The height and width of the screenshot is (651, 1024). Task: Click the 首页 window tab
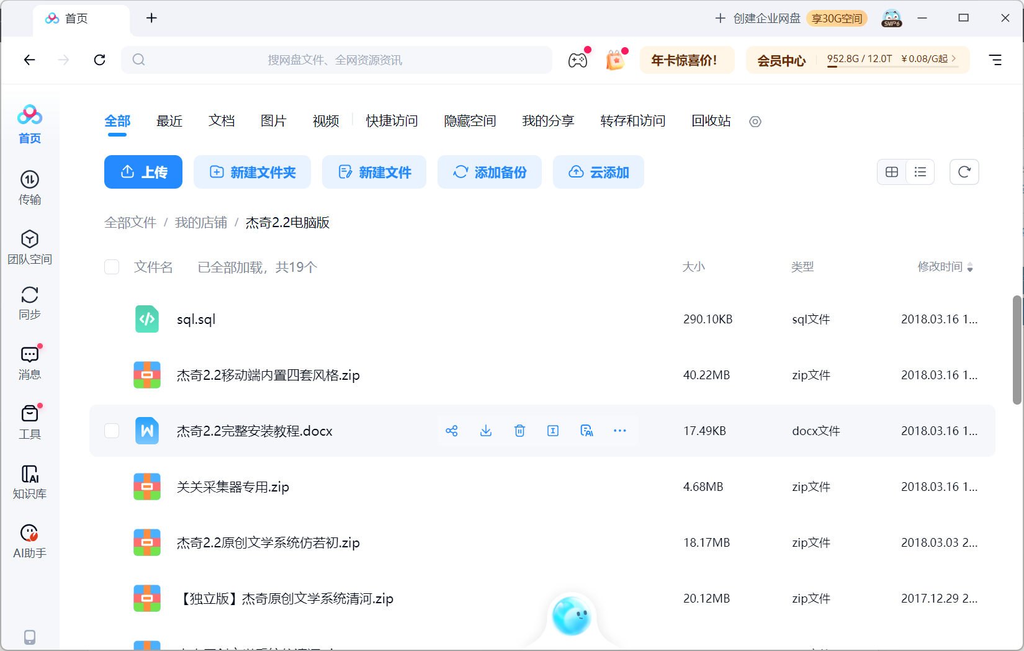[x=81, y=19]
